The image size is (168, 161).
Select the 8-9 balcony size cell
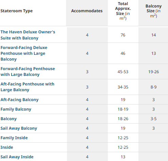(x=154, y=87)
